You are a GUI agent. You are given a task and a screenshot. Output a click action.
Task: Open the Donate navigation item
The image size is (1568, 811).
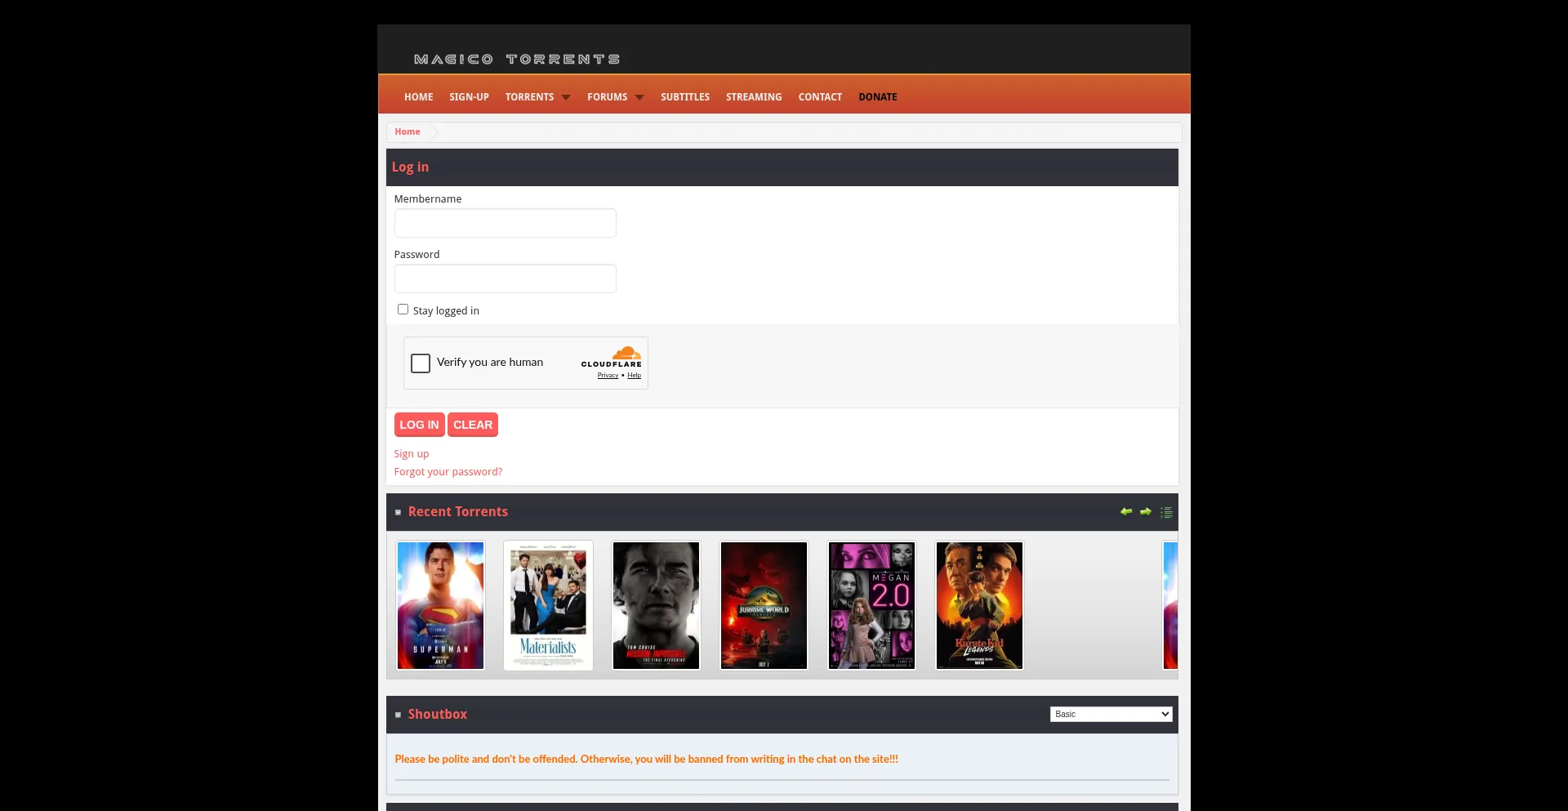(x=878, y=97)
